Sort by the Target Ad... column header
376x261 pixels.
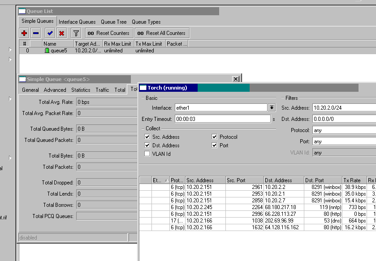pyautogui.click(x=88, y=44)
